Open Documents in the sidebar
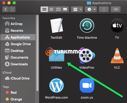This screenshot has width=127, height=103. click(18, 57)
